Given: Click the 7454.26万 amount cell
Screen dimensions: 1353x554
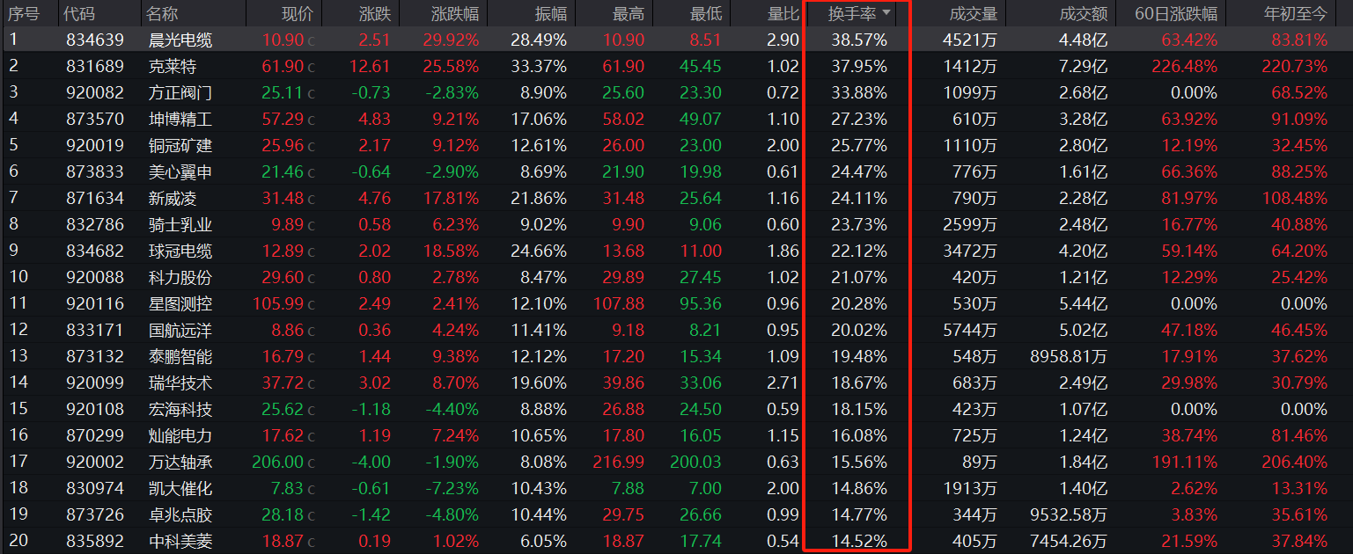Looking at the screenshot, I should coord(1068,541).
